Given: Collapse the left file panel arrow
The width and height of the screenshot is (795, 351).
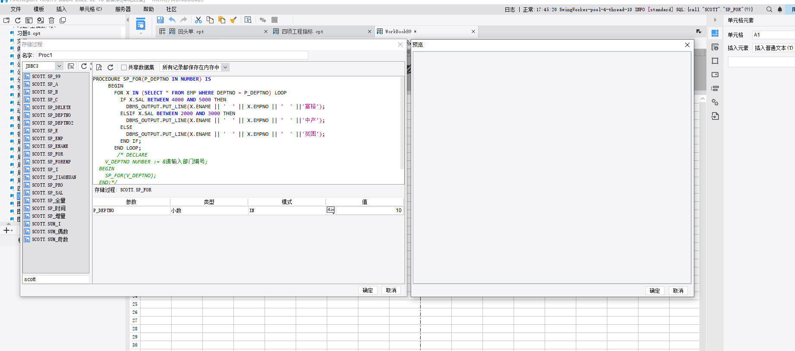Looking at the screenshot, I should pyautogui.click(x=128, y=20).
